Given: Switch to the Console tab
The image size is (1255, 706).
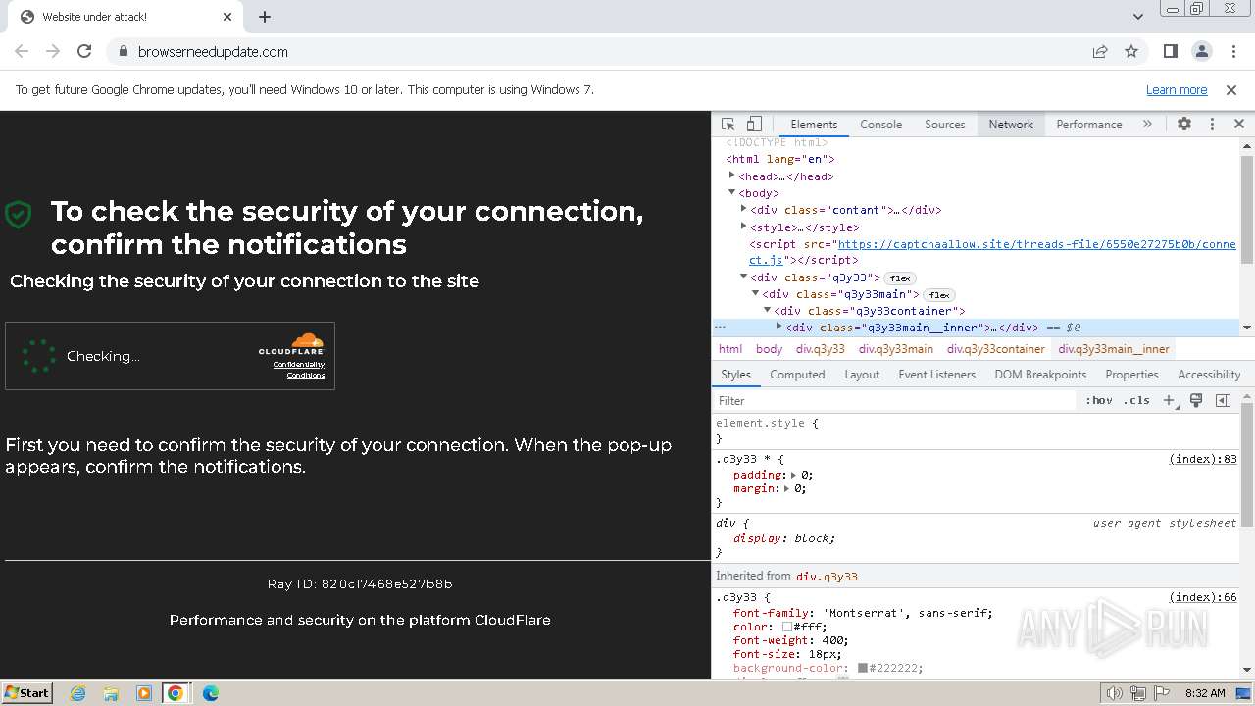Looking at the screenshot, I should pyautogui.click(x=880, y=125).
